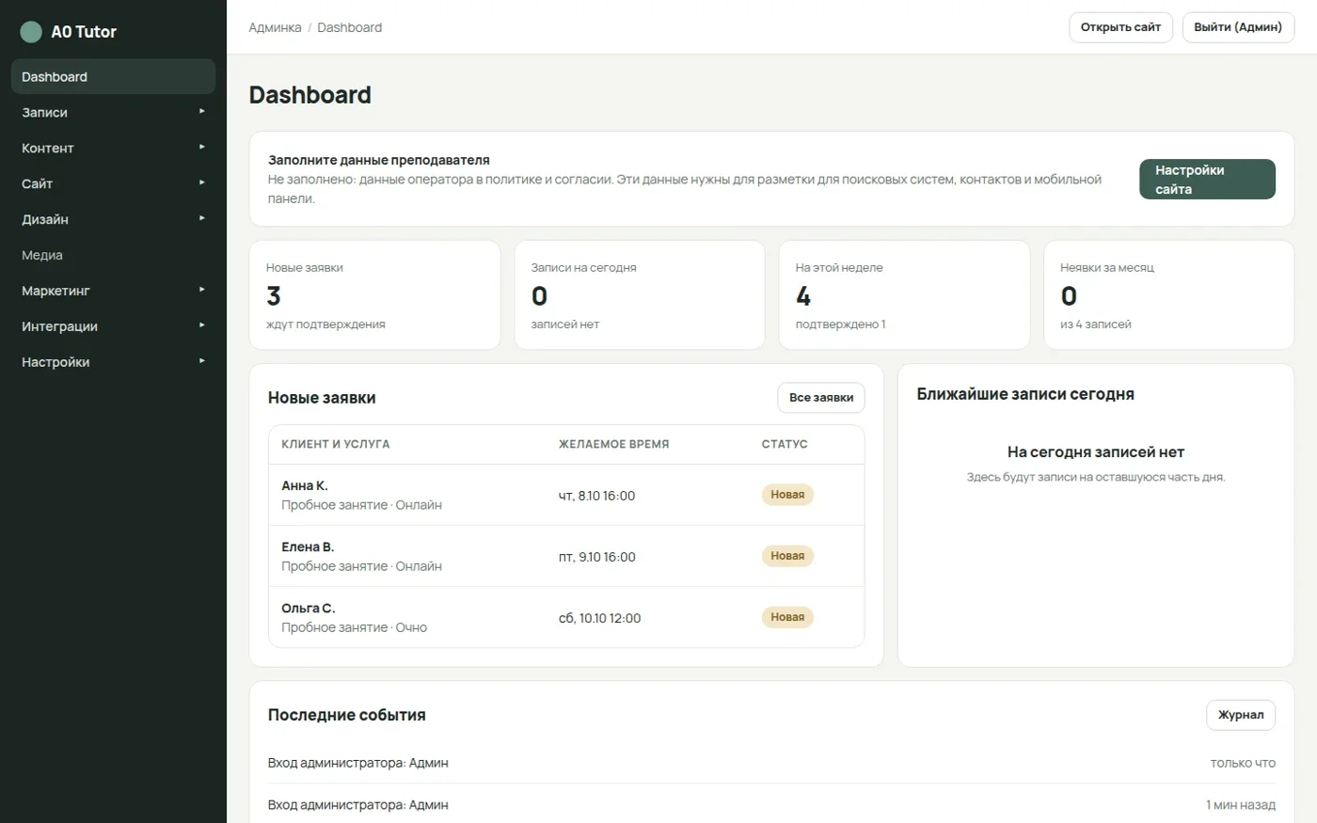This screenshot has width=1317, height=823.
Task: Click the Dashboard breadcrumb text
Action: coord(350,28)
